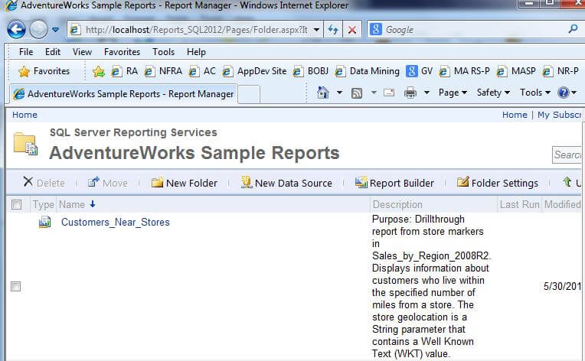The height and width of the screenshot is (361, 585).
Task: Expand the RSS feeds dropdown arrow
Action: (x=374, y=93)
